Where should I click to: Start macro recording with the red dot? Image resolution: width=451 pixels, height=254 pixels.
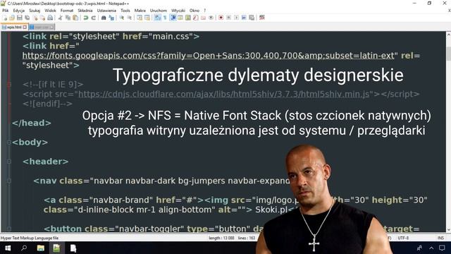221,18
